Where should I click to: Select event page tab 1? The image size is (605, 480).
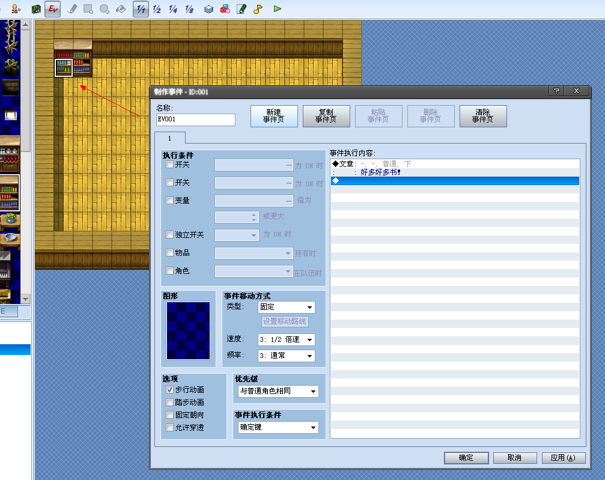point(170,138)
